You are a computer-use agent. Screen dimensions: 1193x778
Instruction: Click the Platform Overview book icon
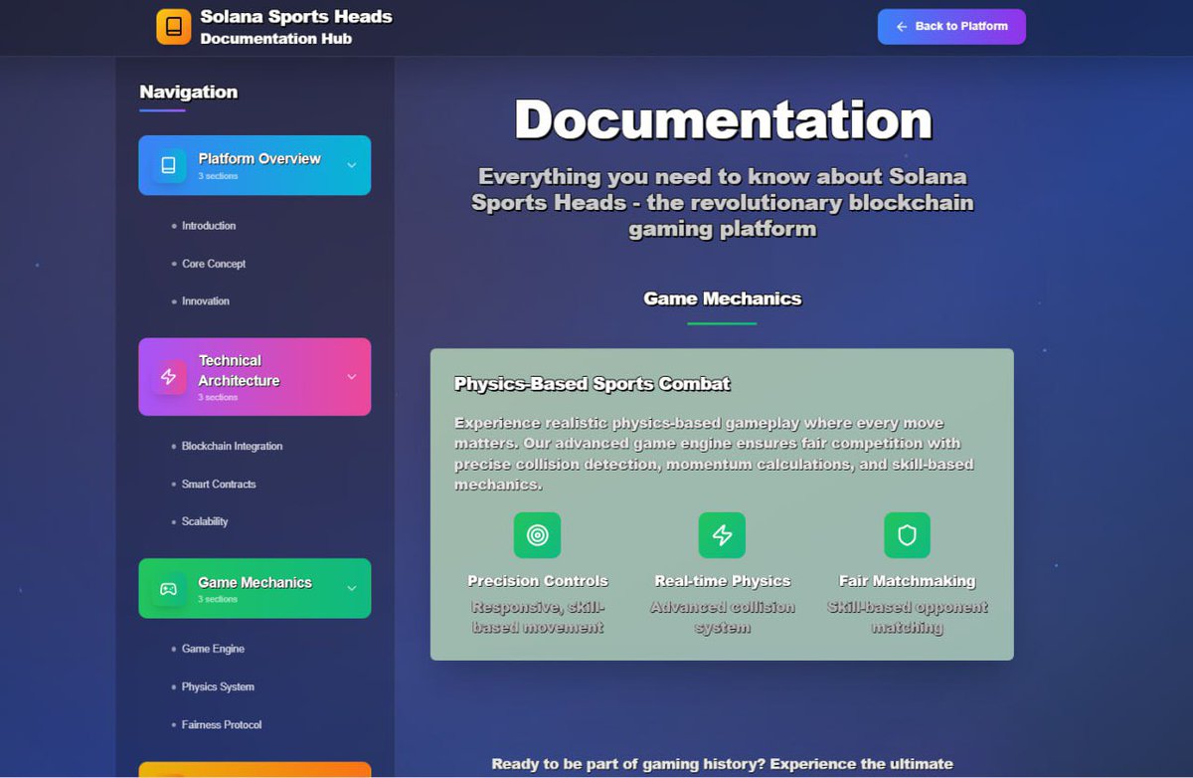pos(168,165)
